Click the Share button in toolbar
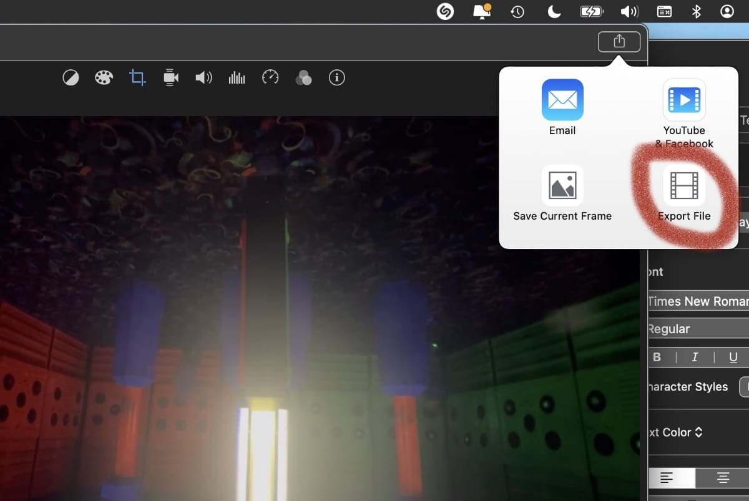 click(619, 42)
